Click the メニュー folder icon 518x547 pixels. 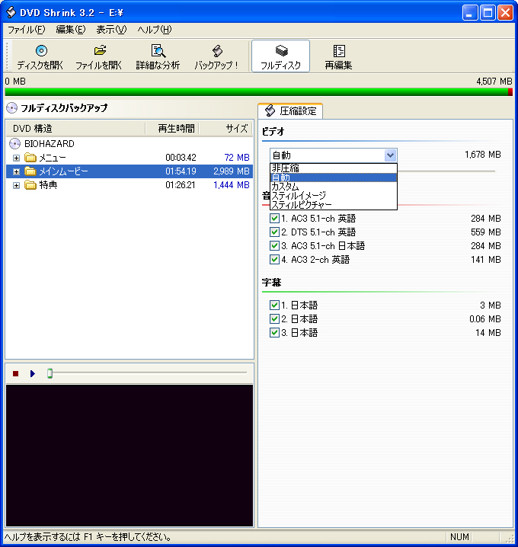pos(30,158)
